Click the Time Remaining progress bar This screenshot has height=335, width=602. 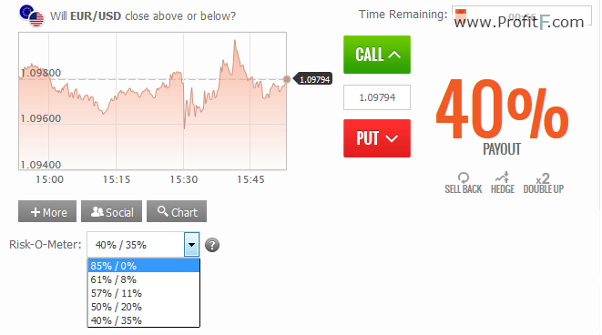click(521, 15)
